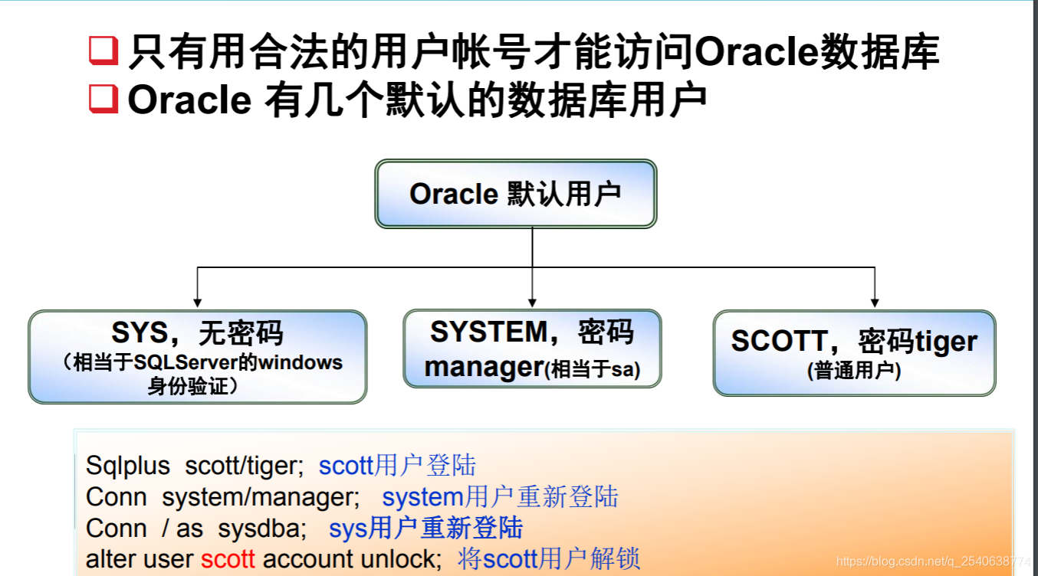Click the command "Conn system/manager;"
The image size is (1038, 576).
pyautogui.click(x=223, y=497)
